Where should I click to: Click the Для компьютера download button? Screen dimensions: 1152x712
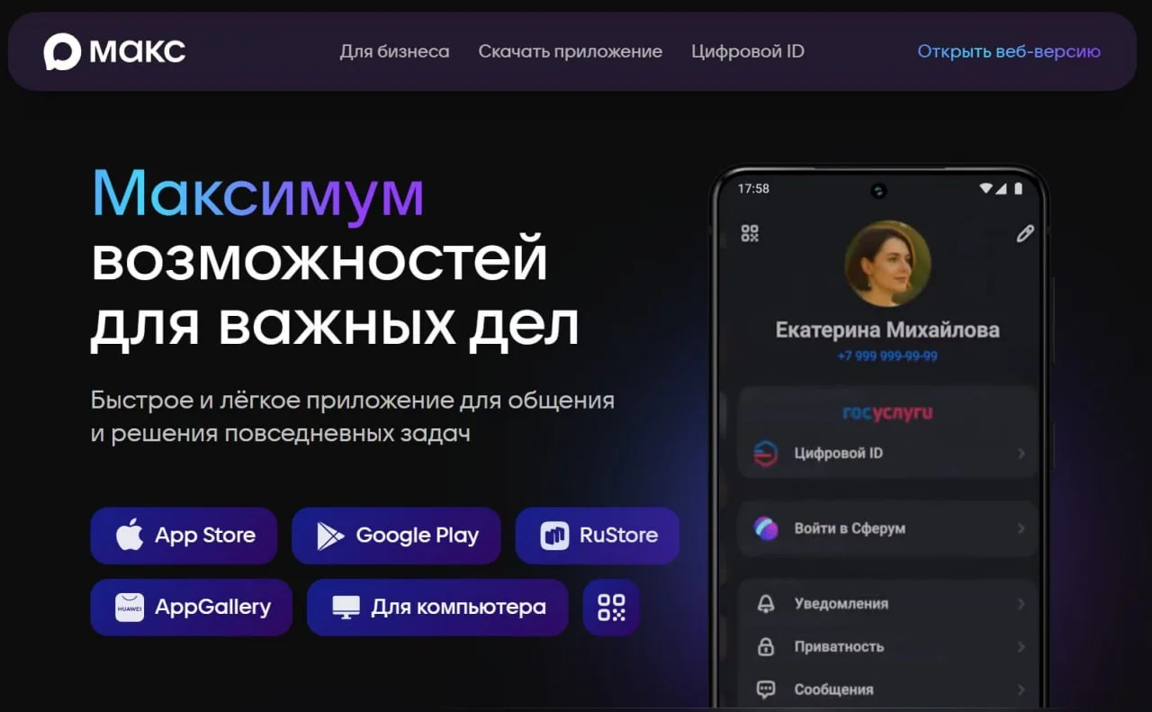point(437,608)
